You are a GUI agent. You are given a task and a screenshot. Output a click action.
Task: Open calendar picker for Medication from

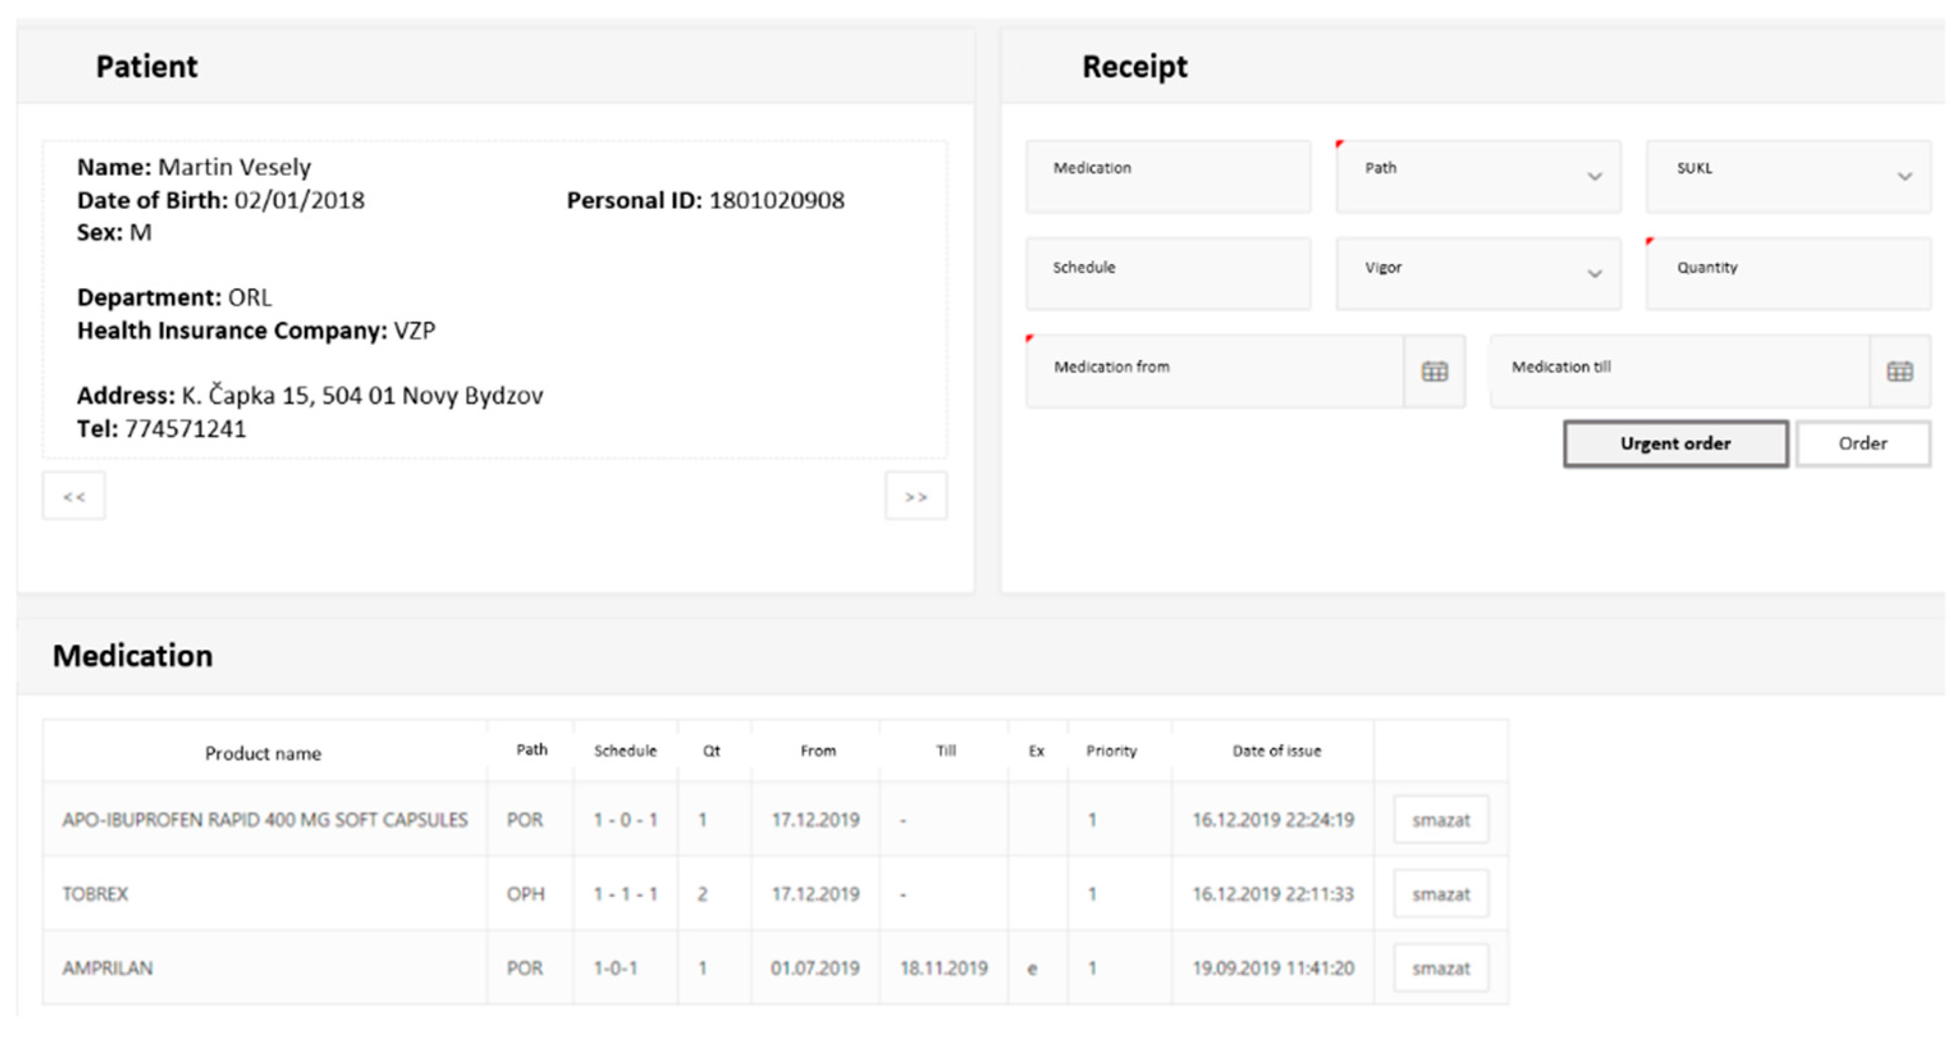[1434, 371]
